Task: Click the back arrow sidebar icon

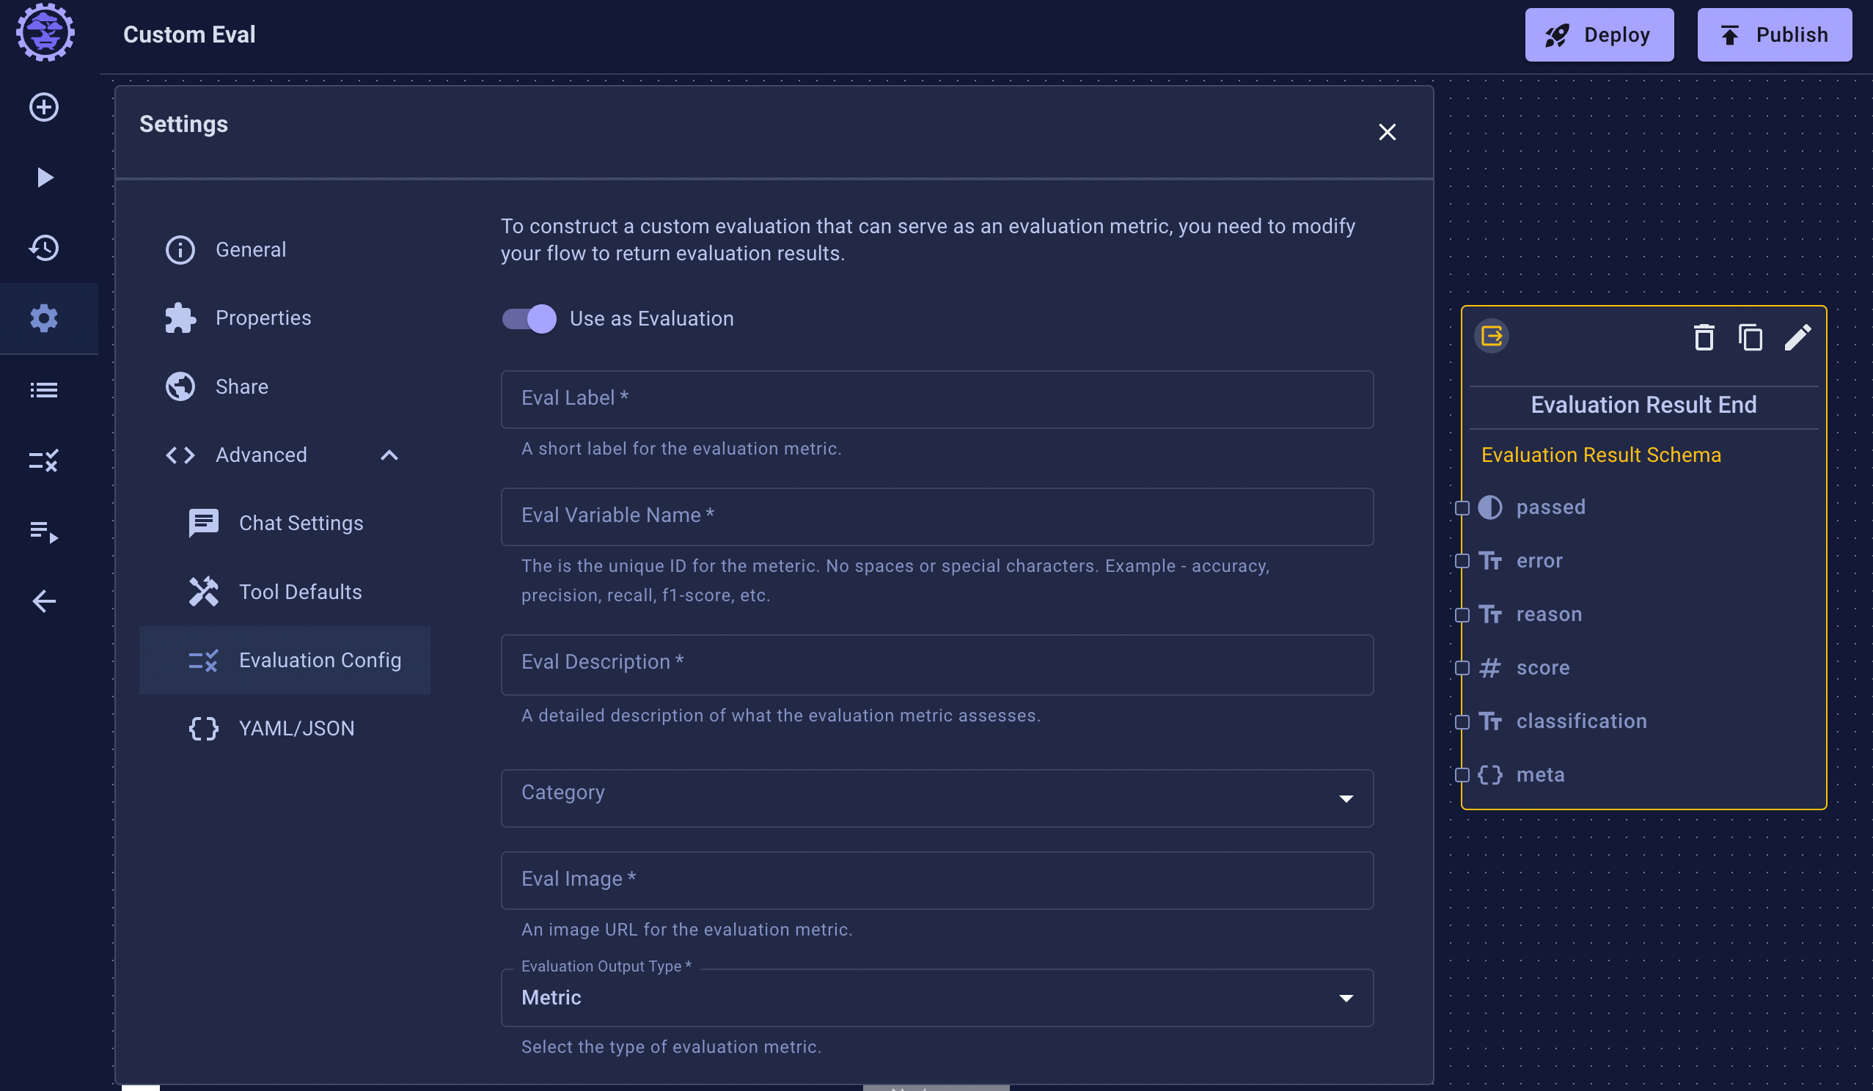Action: 44,601
